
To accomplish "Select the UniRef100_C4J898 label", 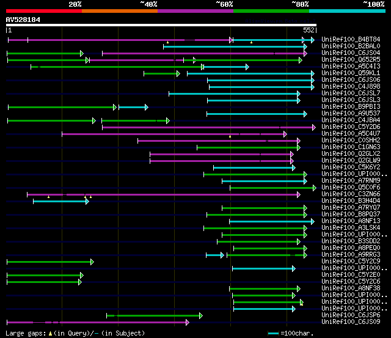I will [351, 87].
